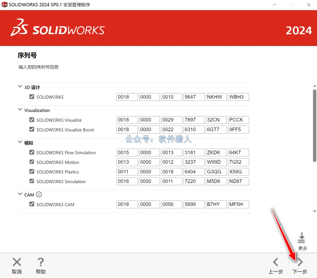Toggle SOLIDWORKS Flow Simulation checkbox
317x278 pixels.
[x=32, y=152]
